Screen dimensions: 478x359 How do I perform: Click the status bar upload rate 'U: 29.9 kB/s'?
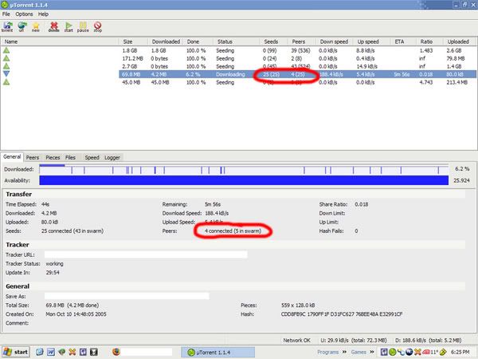coord(335,340)
